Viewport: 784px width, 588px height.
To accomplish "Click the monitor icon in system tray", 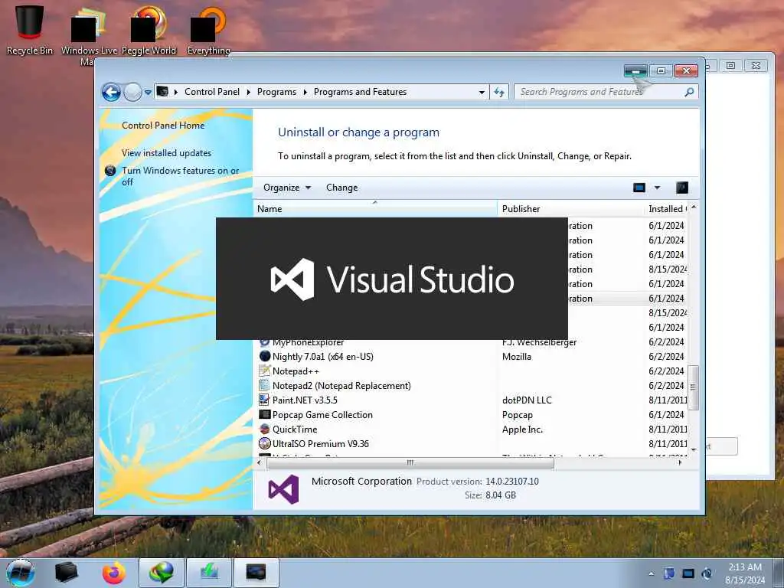I will 688,573.
